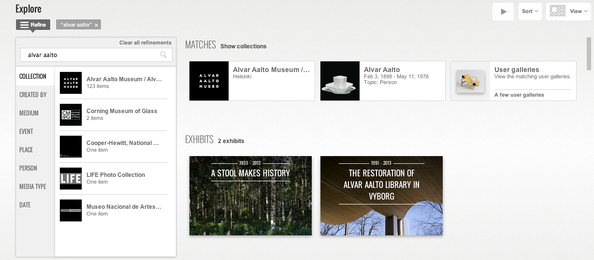Click Show collections link
The height and width of the screenshot is (260, 594).
pos(243,46)
